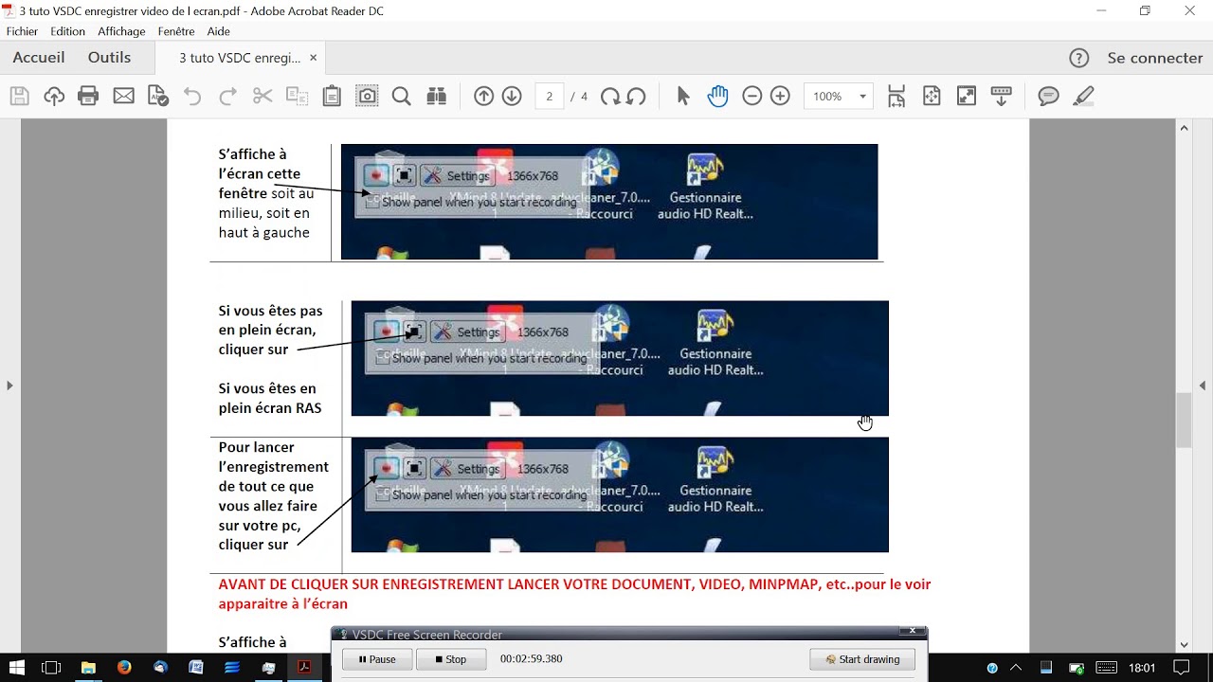This screenshot has width=1213, height=682.
Task: Open File Explorer from the taskbar
Action: point(88,667)
